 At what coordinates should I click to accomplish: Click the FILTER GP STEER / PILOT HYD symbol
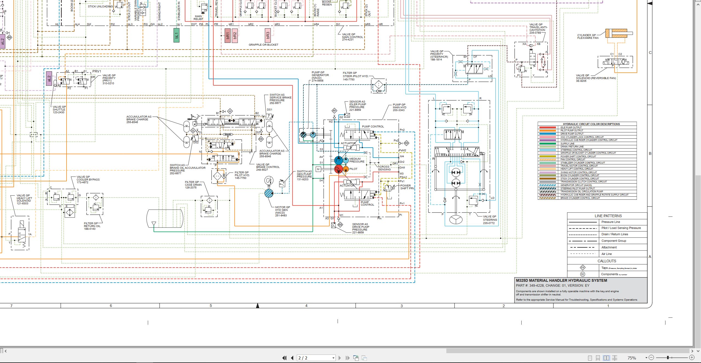point(379,86)
